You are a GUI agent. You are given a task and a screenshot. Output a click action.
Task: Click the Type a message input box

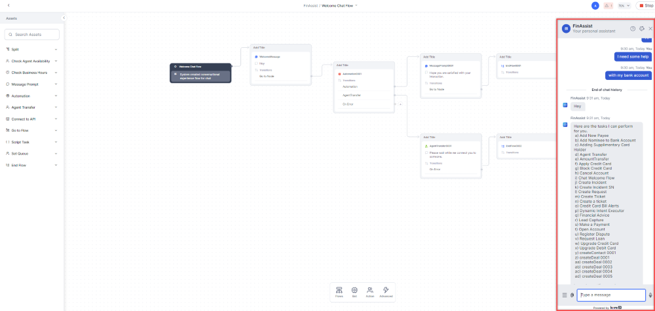[610, 295]
